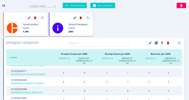Image resolution: width=189 pixels, height=100 pixels.
Task: Delete the Tenant Planogram Count card
Action: pyautogui.click(x=81, y=18)
